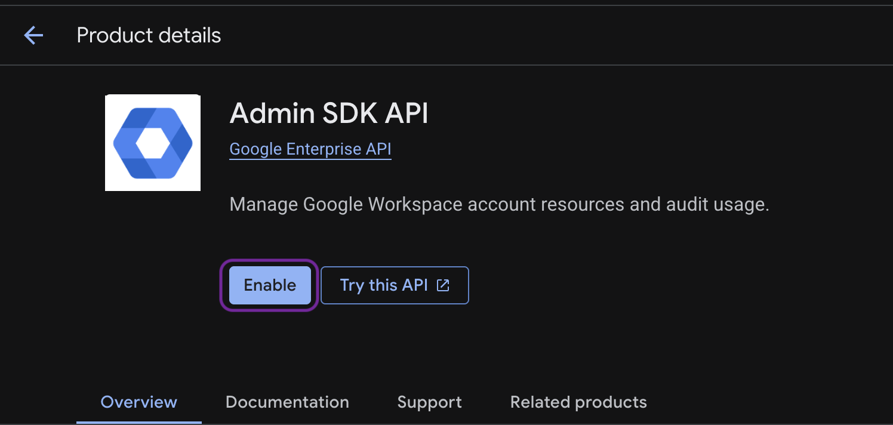Click the Manage Google Workspace description text
Image resolution: width=893 pixels, height=425 pixels.
point(499,205)
